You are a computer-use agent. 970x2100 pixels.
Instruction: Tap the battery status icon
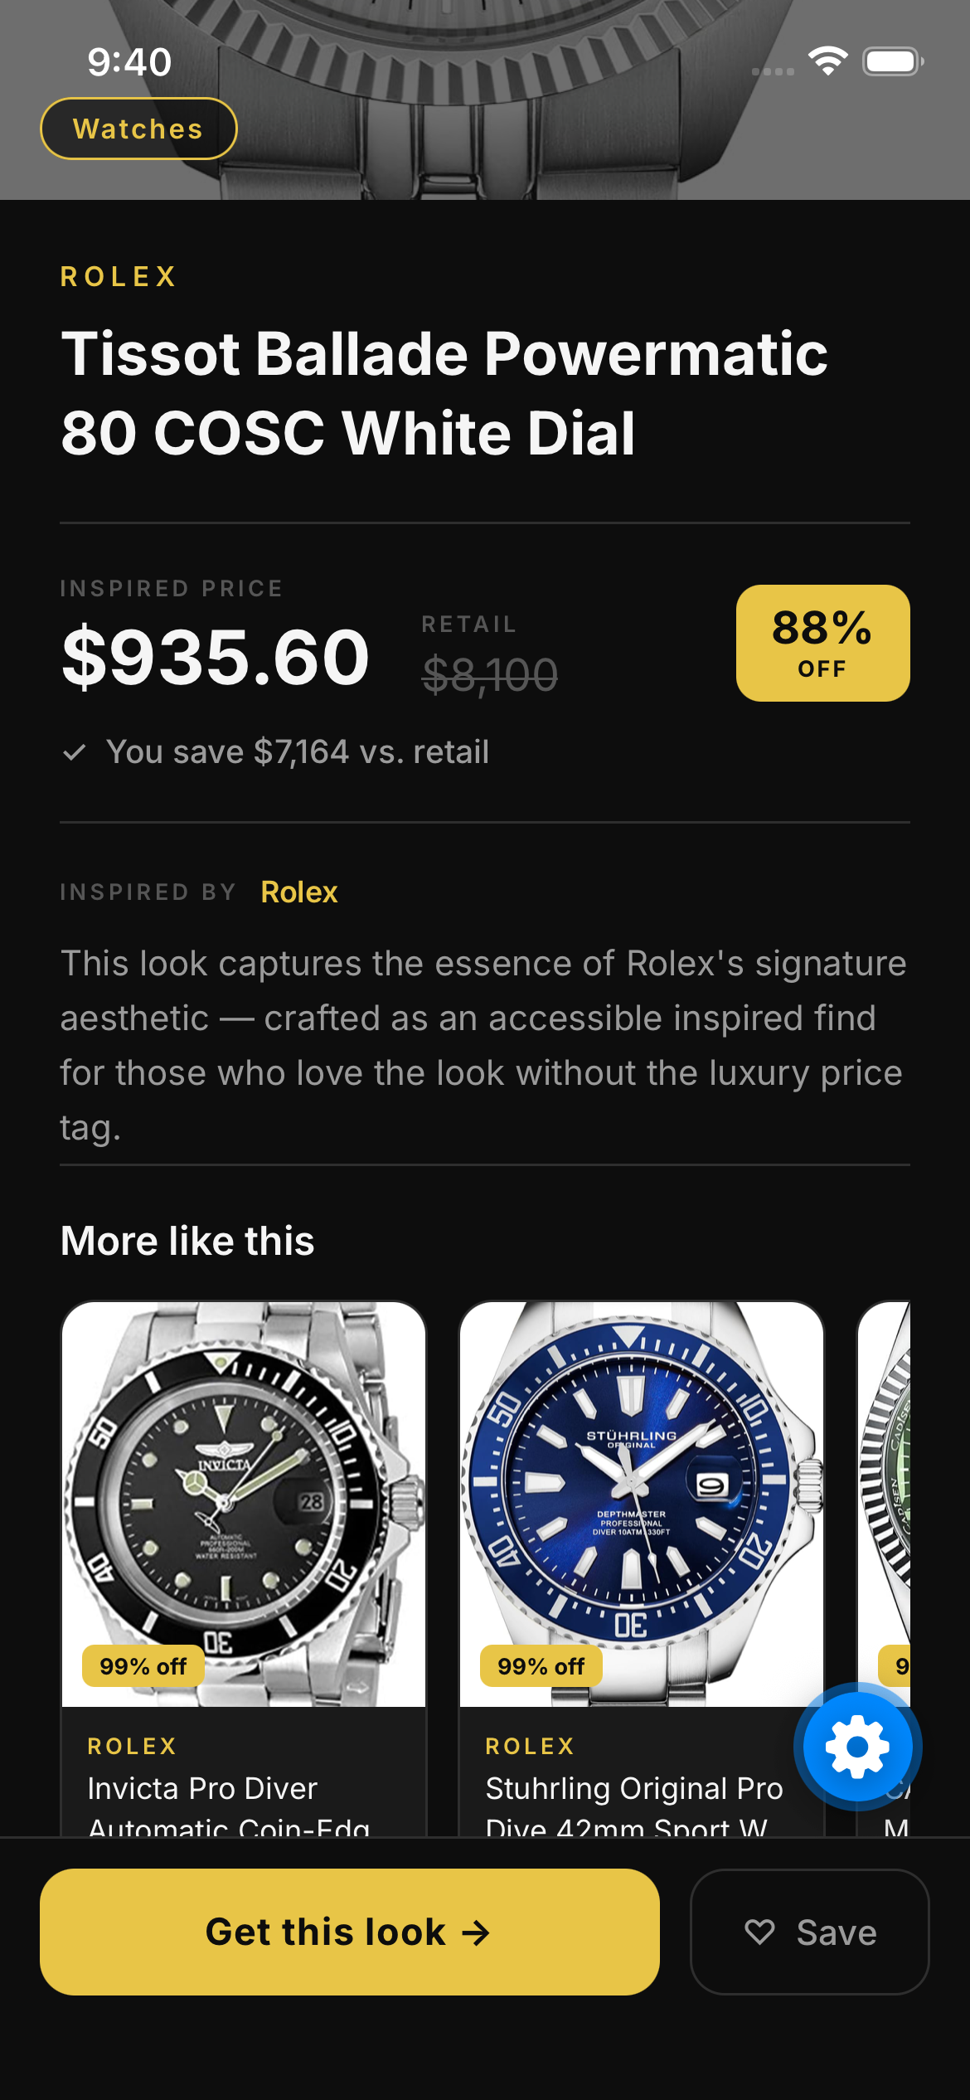(x=892, y=61)
